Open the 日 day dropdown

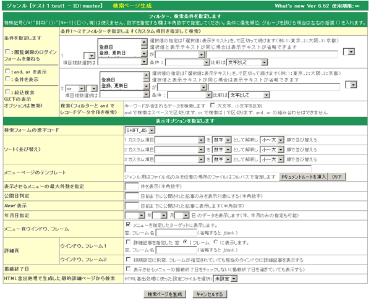pyautogui.click(x=182, y=216)
